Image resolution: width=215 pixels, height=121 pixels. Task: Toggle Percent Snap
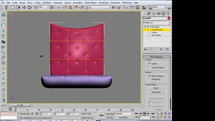coord(76,7)
